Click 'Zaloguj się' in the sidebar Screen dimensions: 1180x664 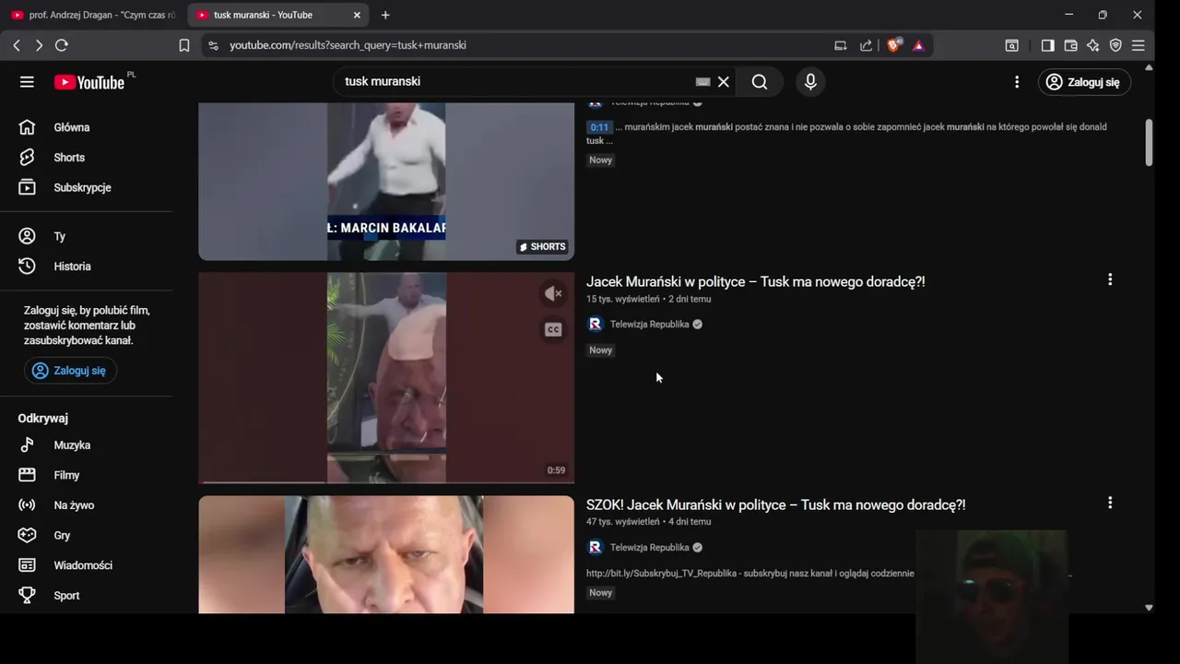click(x=70, y=371)
